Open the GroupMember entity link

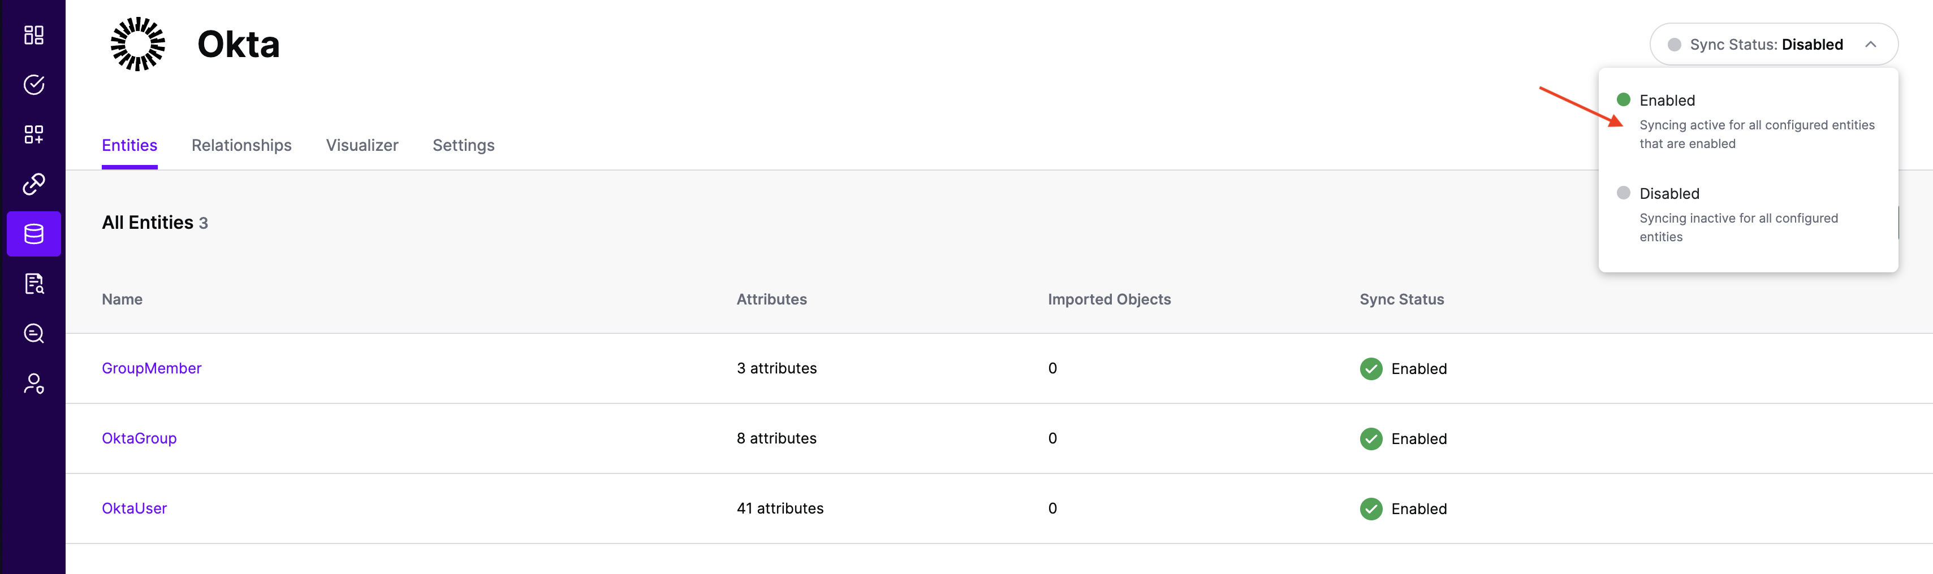pyautogui.click(x=152, y=368)
